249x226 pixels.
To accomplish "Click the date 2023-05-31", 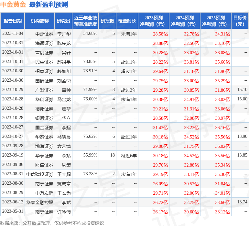I will tap(13, 211).
